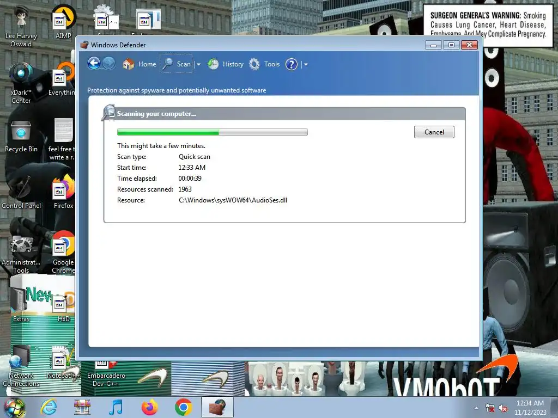Open the store-front icon on taskbar
Screen dimensions: 558x418
82,407
